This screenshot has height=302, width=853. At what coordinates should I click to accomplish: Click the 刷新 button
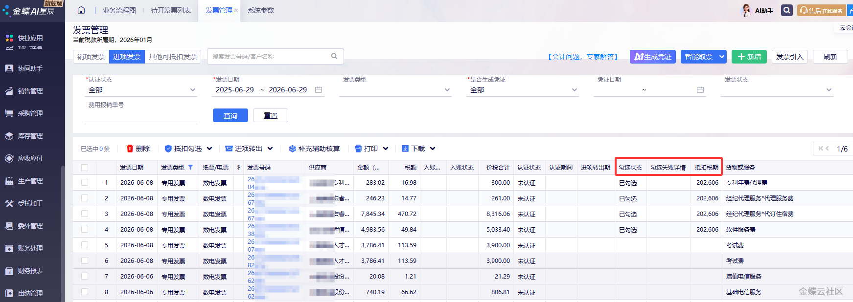tap(830, 57)
